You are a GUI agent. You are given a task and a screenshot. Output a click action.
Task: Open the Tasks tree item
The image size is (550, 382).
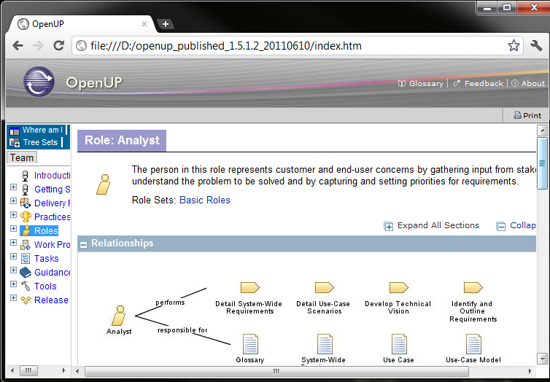coord(46,259)
